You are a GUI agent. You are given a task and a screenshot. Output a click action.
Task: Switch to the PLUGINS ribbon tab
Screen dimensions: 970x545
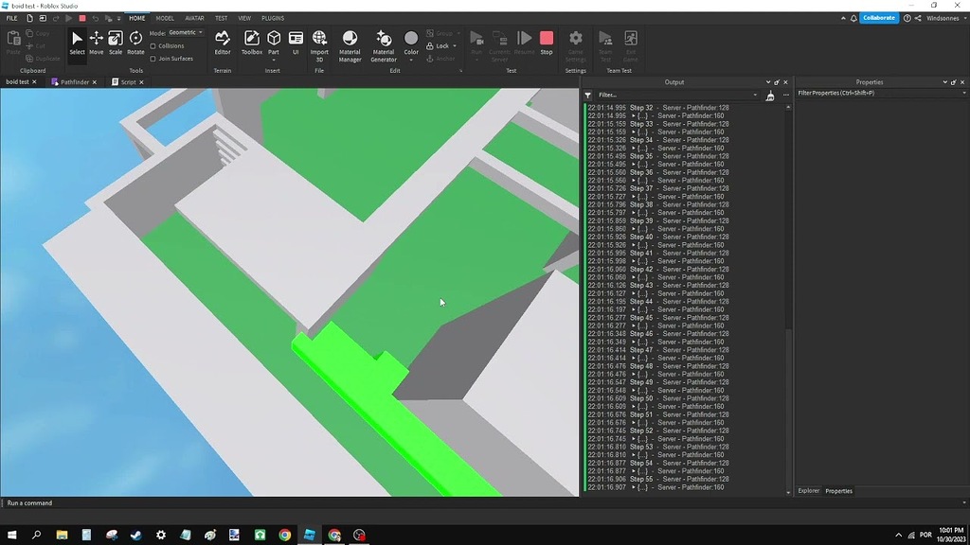tap(273, 19)
